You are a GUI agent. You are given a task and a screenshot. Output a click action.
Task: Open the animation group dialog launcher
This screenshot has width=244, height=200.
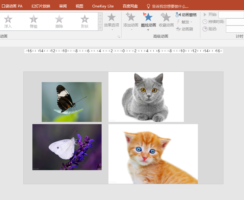pos(119,37)
